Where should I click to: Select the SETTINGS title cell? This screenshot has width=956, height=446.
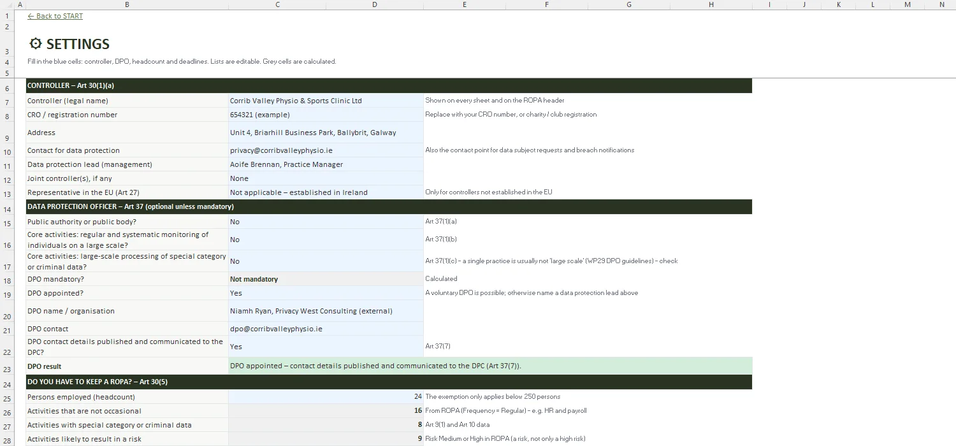coord(69,44)
